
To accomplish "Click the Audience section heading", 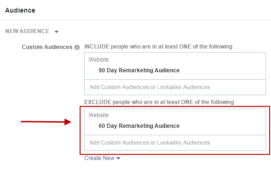I will (20, 10).
